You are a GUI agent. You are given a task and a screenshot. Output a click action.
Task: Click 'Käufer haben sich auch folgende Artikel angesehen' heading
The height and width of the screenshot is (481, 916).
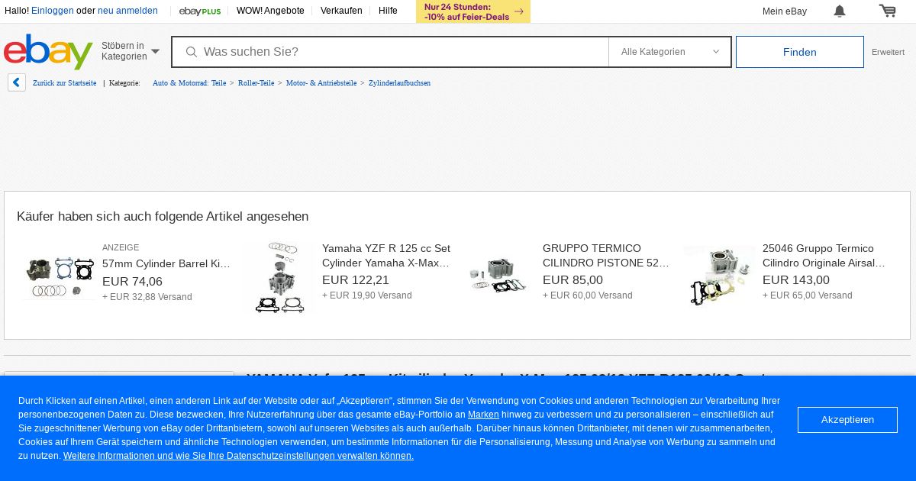tap(163, 217)
